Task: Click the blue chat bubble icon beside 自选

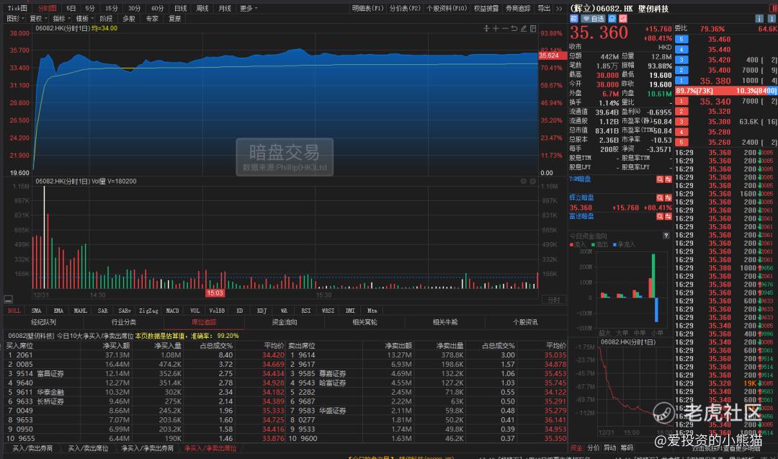Action: (612, 19)
